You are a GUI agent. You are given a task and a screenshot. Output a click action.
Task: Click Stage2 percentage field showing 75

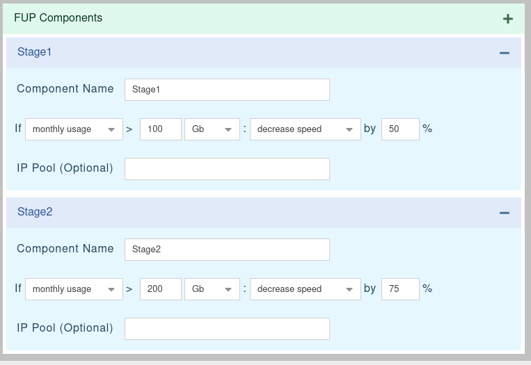click(x=400, y=289)
